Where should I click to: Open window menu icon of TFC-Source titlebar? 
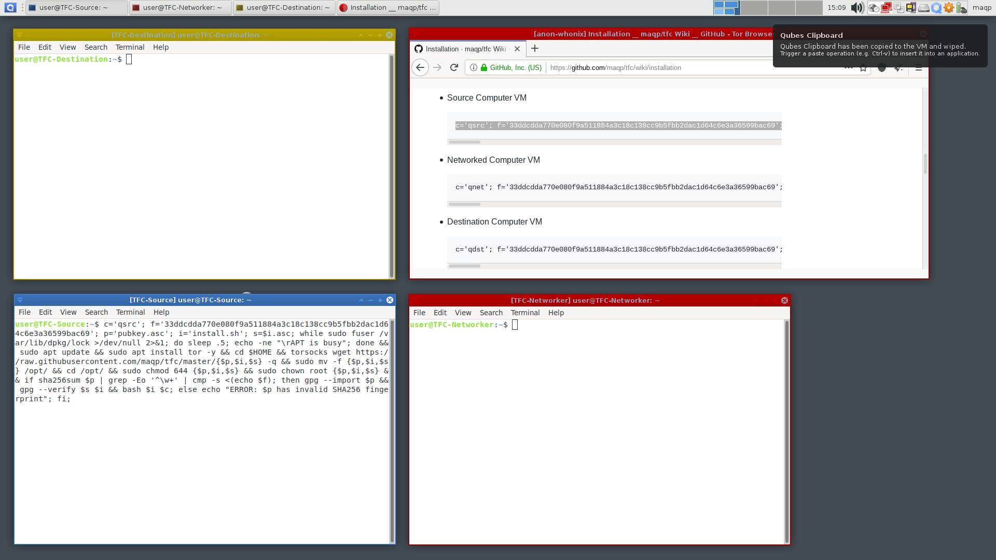20,300
